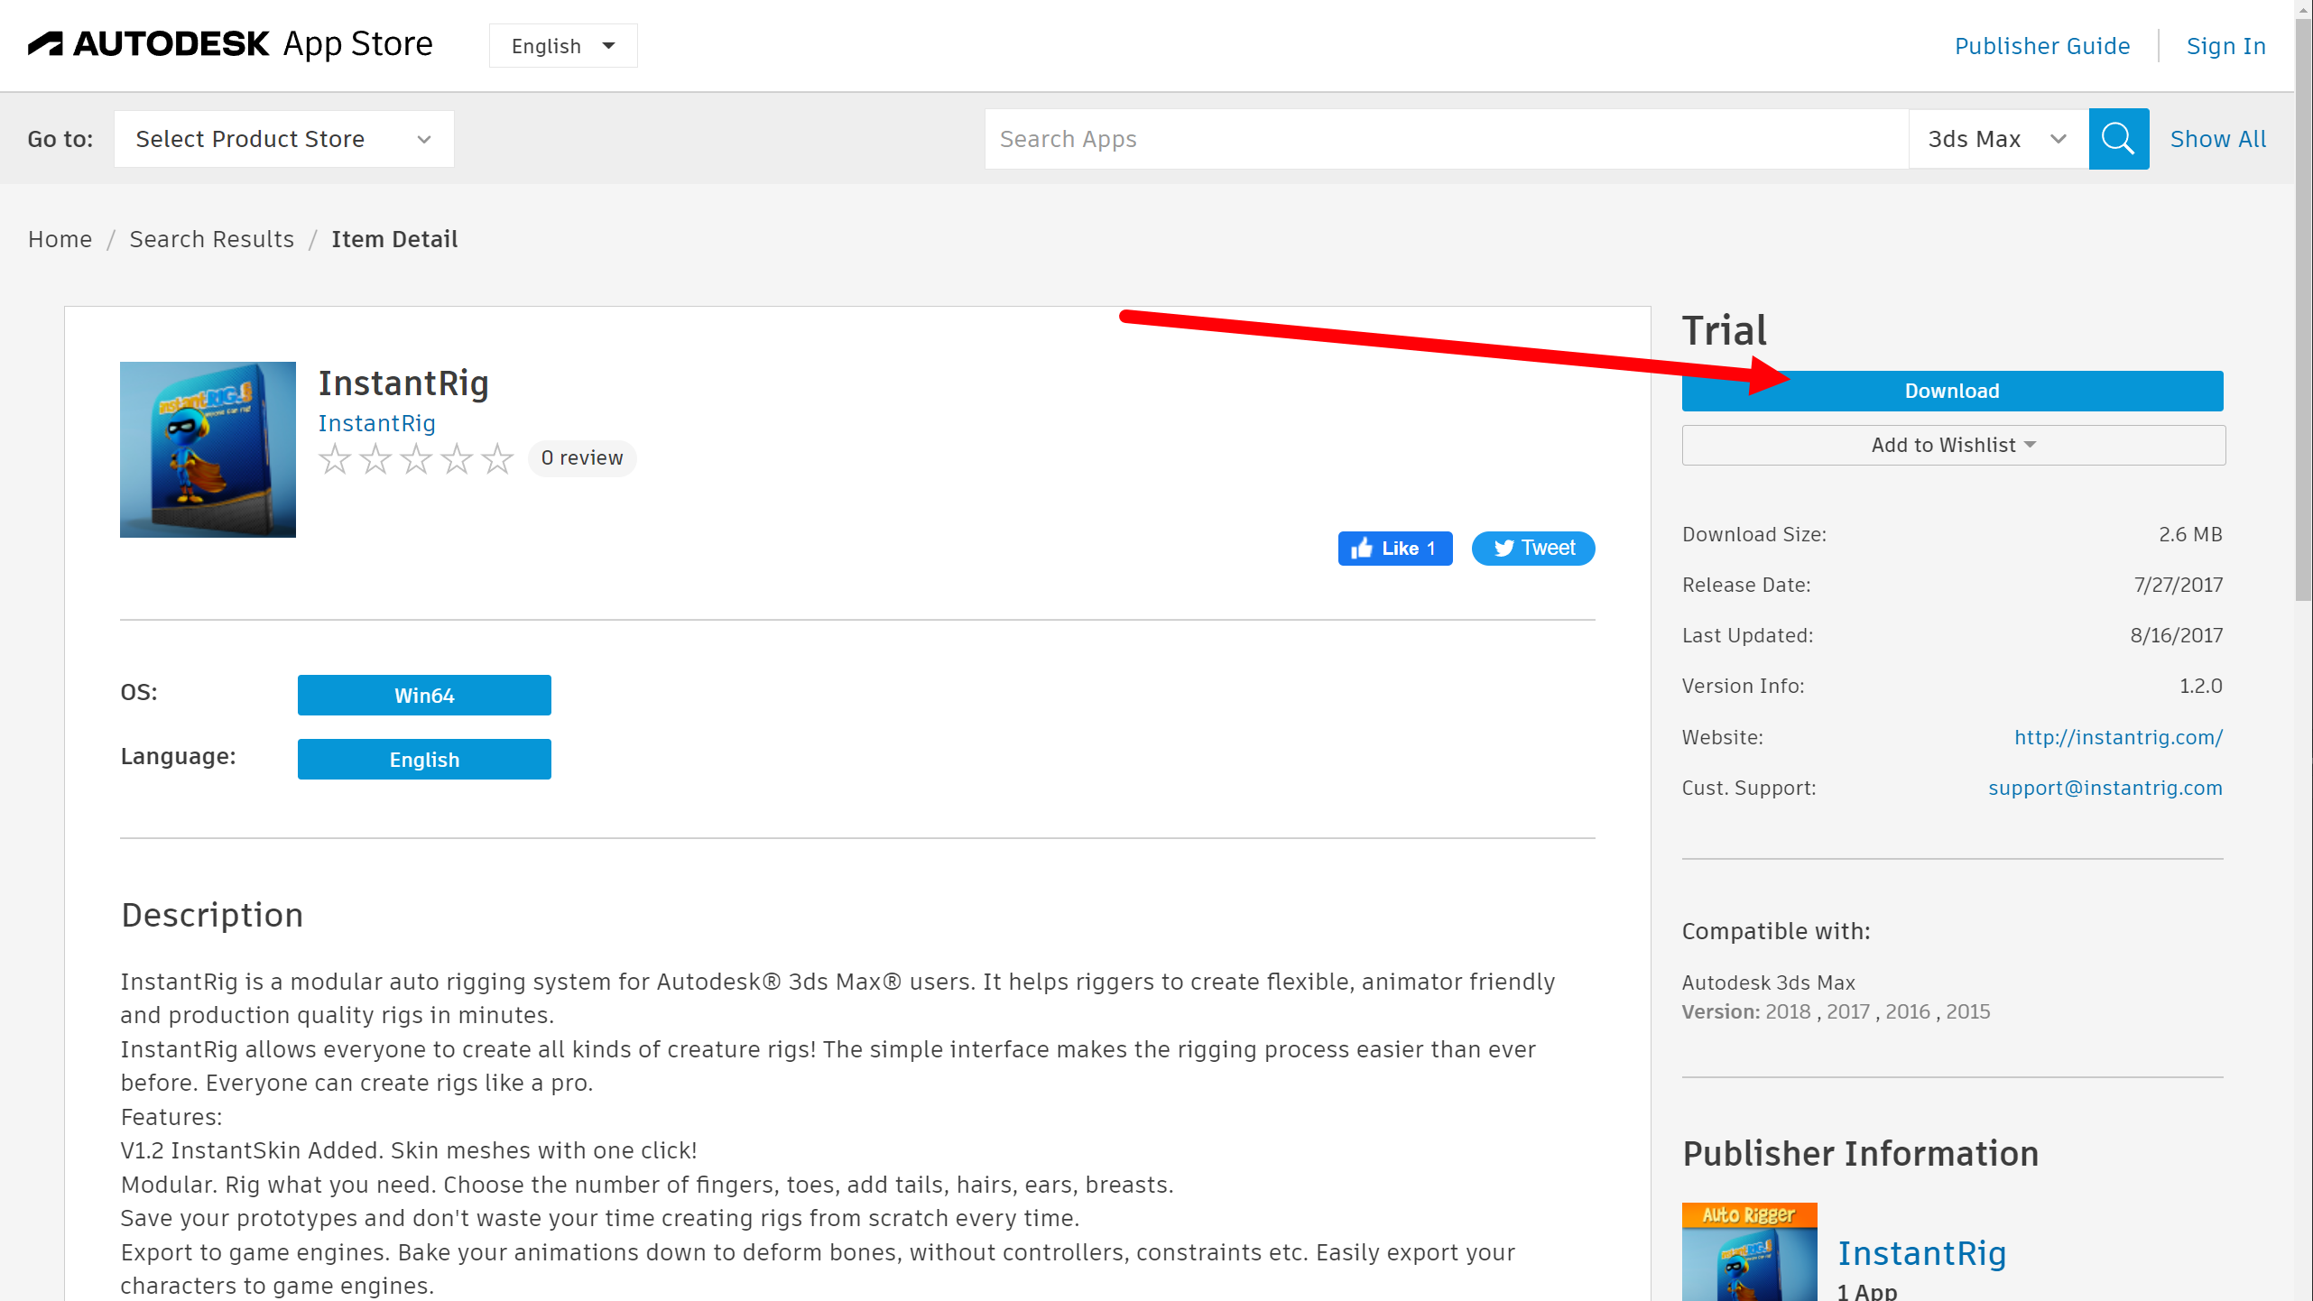Screen dimensions: 2313x1301
Task: Rate with the first star icon
Action: (x=335, y=459)
